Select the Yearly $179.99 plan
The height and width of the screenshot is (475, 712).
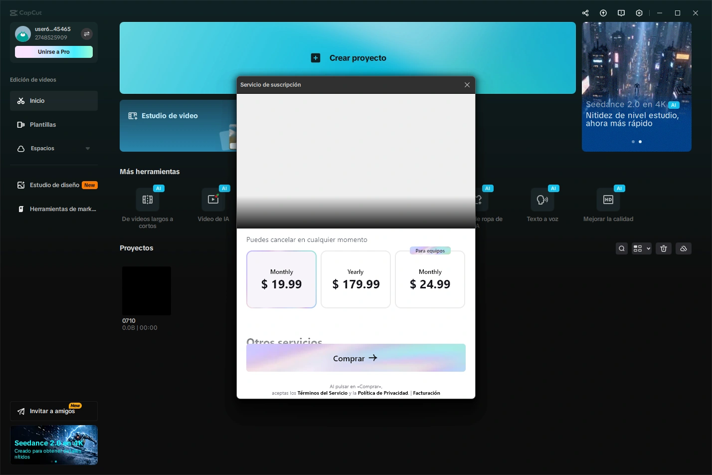click(x=356, y=279)
